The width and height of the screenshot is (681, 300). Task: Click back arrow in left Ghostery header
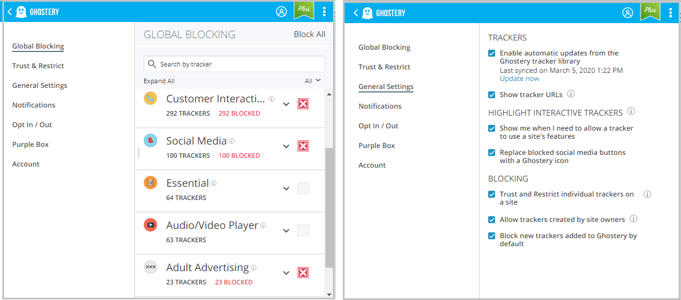point(9,12)
